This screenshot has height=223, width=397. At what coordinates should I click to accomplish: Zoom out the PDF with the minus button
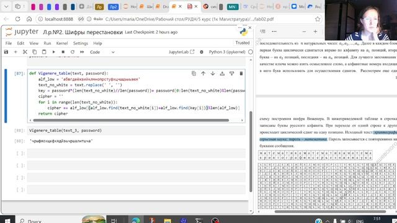pos(304,32)
